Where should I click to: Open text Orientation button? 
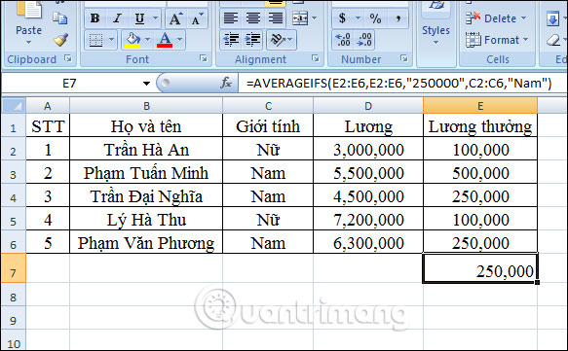[282, 40]
